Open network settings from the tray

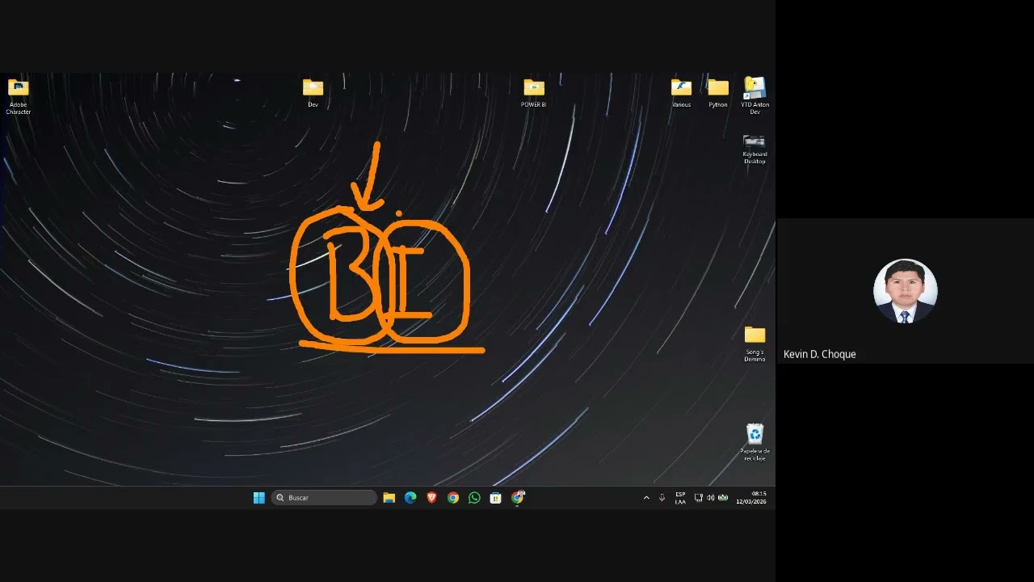(x=699, y=498)
